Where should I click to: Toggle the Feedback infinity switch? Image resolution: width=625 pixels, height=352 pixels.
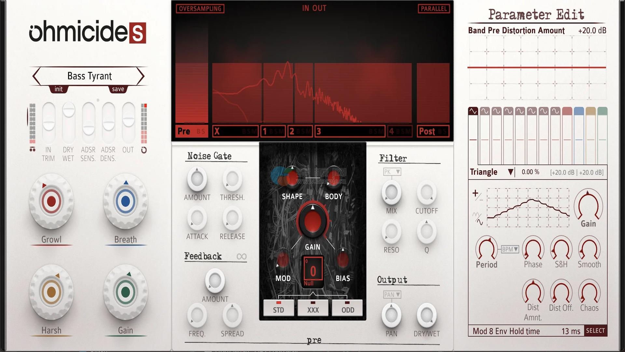(x=241, y=257)
